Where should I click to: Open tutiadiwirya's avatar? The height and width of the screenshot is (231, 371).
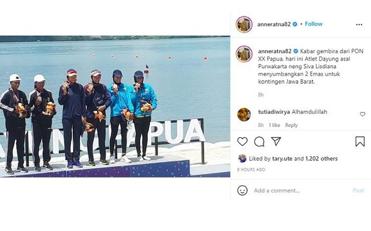244,115
